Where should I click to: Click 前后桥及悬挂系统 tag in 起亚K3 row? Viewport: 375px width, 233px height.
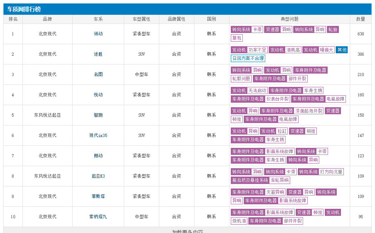click(x=250, y=180)
